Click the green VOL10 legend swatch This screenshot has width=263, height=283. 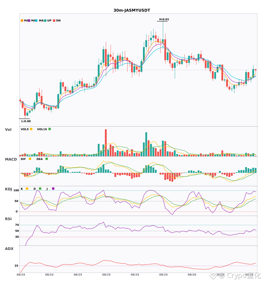(50, 129)
